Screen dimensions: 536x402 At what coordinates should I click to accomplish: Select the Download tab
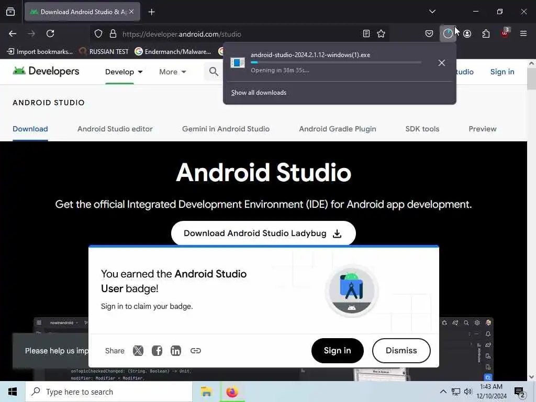click(30, 129)
